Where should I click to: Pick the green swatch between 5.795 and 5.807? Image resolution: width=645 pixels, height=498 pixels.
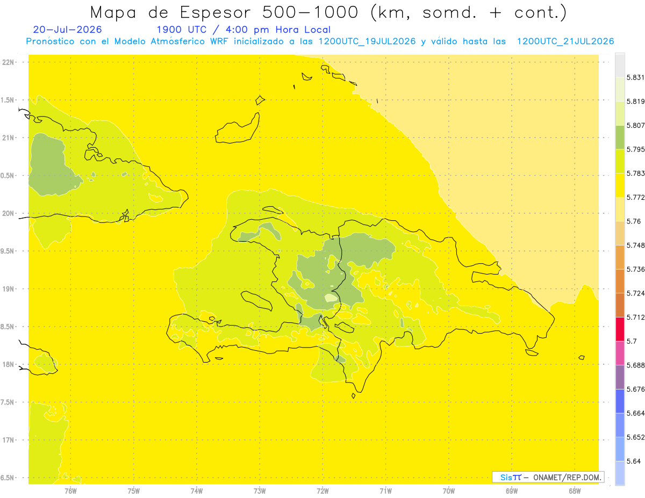pyautogui.click(x=620, y=137)
